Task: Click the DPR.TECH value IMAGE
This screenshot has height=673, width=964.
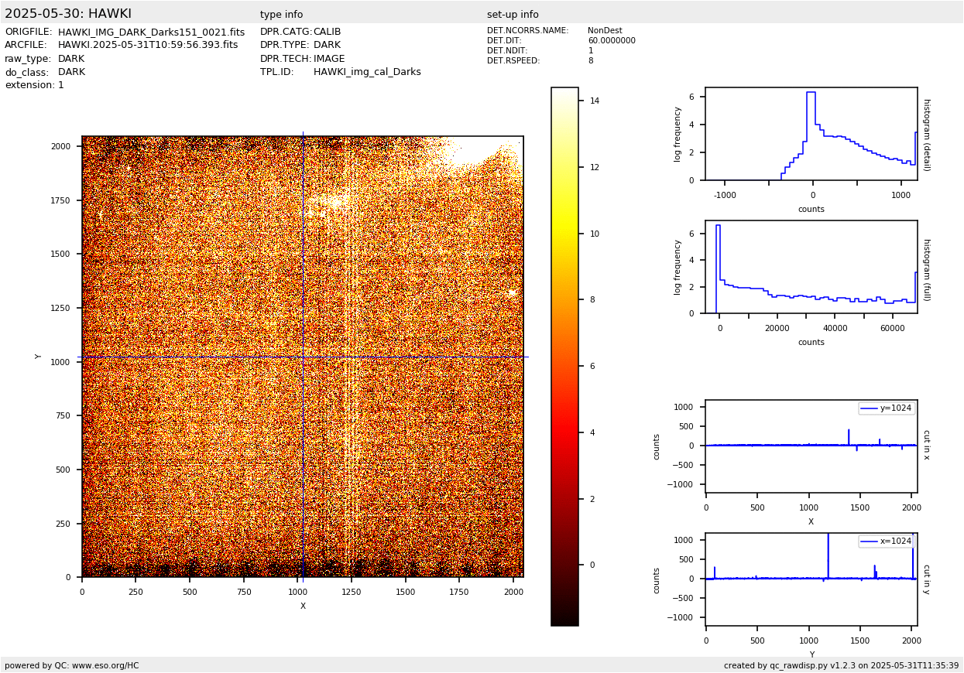Action: tap(329, 59)
